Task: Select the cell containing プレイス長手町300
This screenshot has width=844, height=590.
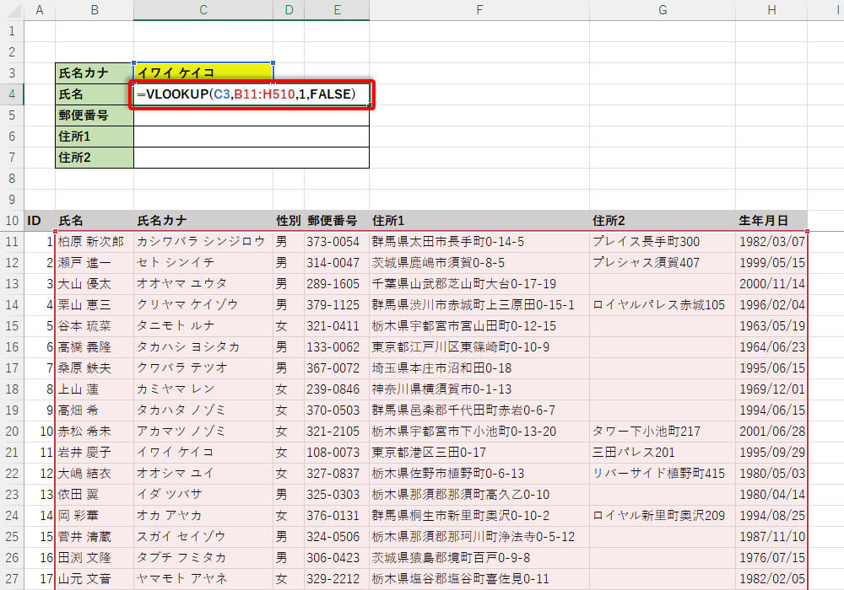Action: [662, 242]
